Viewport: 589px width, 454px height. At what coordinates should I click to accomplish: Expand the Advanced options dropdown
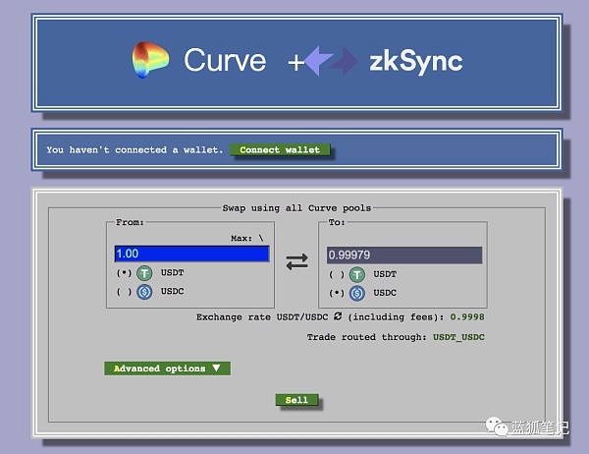[167, 369]
